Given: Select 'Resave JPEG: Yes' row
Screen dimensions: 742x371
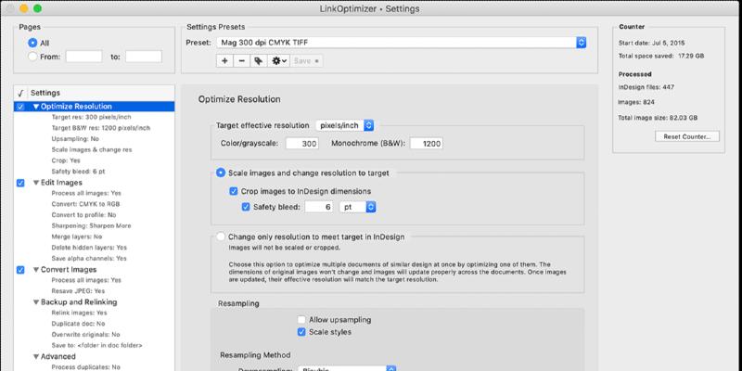Looking at the screenshot, I should pos(95,291).
